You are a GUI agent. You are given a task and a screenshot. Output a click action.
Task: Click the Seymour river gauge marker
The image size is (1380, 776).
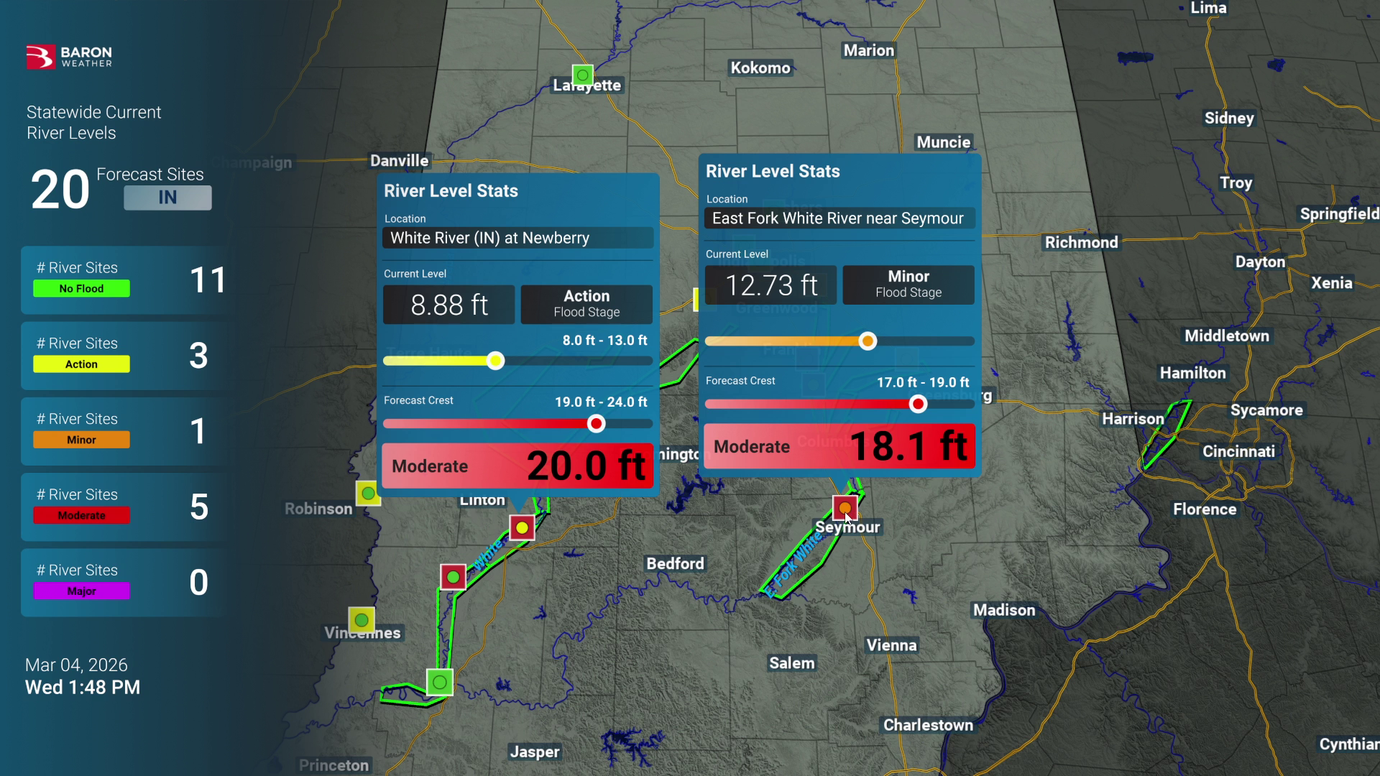click(x=845, y=508)
